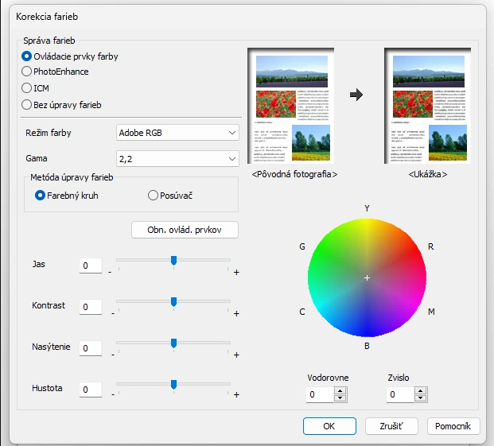This screenshot has height=446, width=494.
Task: Click the Jas brightness slider handle
Action: [x=173, y=260]
